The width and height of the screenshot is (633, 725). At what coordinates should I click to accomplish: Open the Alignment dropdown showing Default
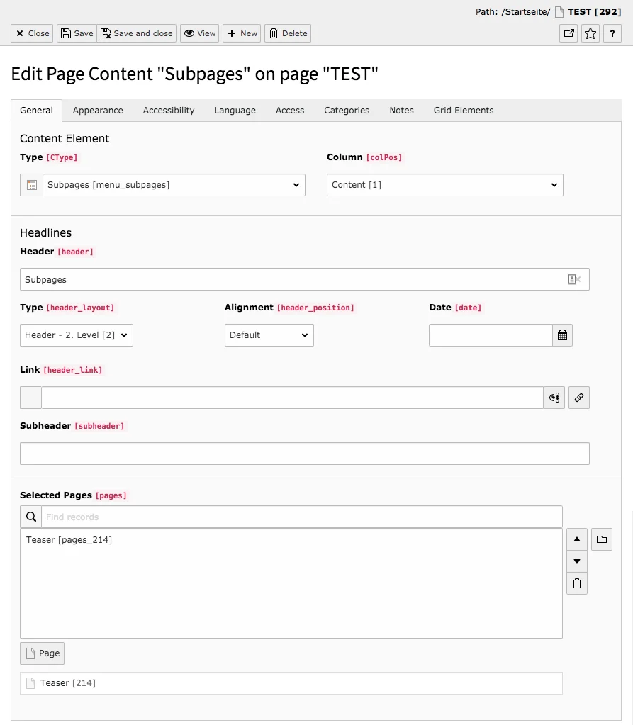click(x=269, y=335)
